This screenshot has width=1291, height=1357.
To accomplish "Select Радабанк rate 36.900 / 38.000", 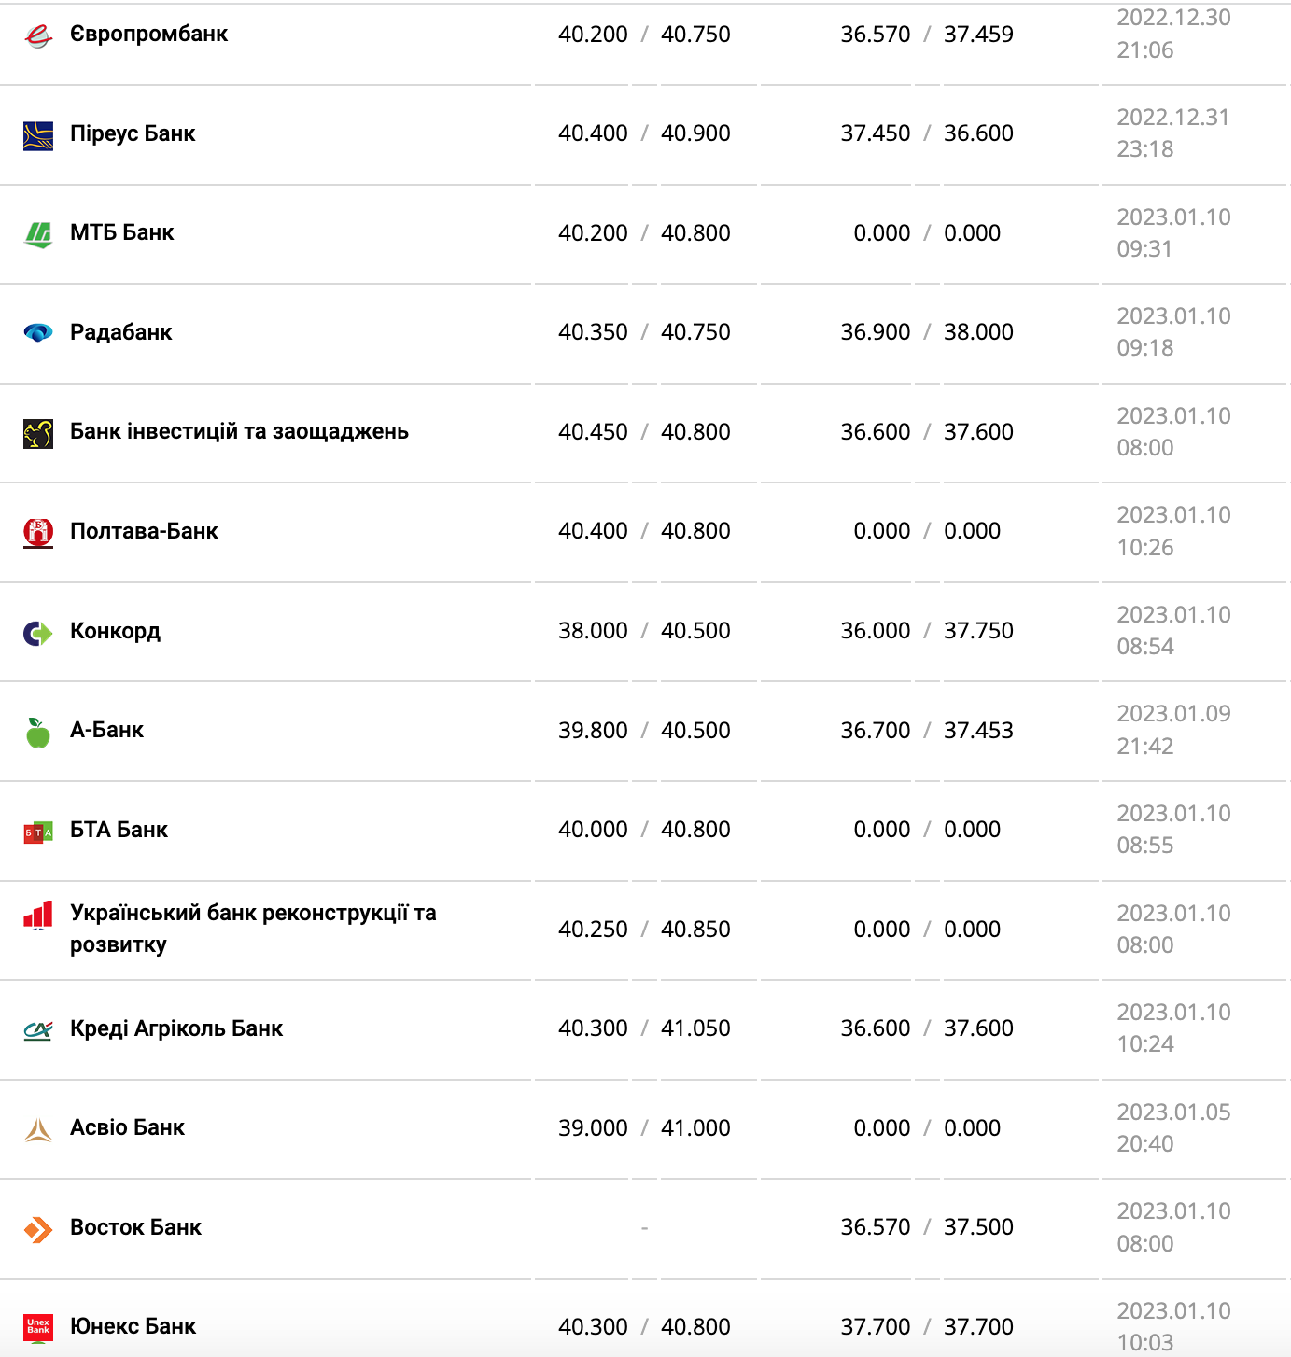I will 926,332.
